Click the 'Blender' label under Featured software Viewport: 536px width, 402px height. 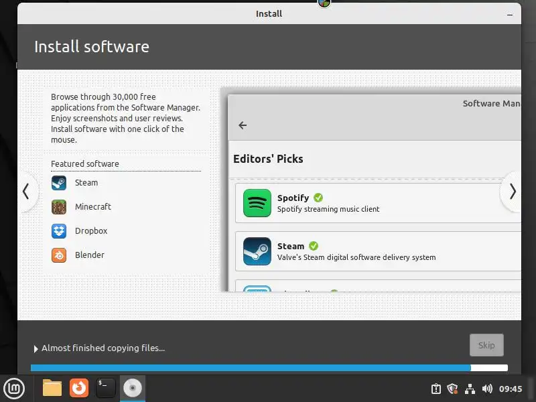coord(90,255)
